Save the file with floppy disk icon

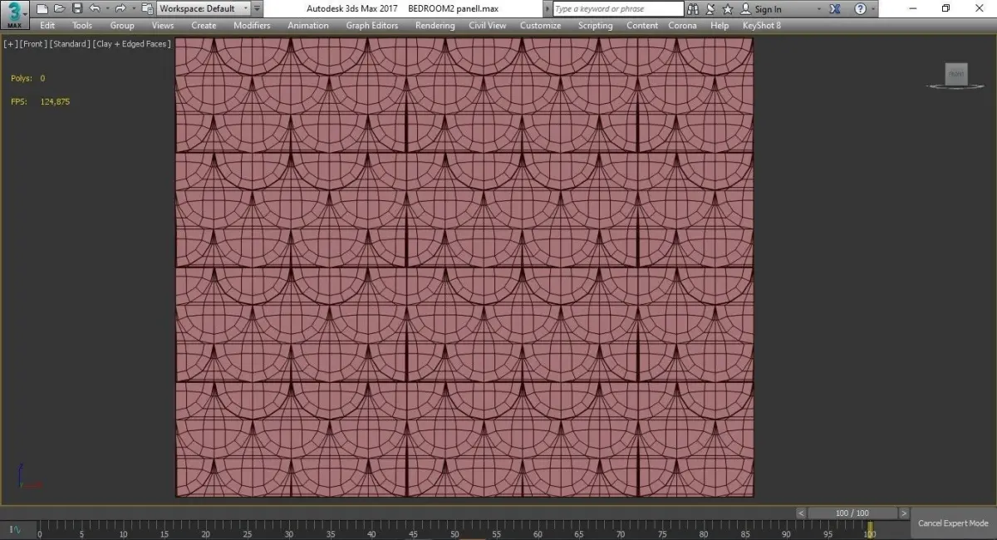click(x=76, y=9)
